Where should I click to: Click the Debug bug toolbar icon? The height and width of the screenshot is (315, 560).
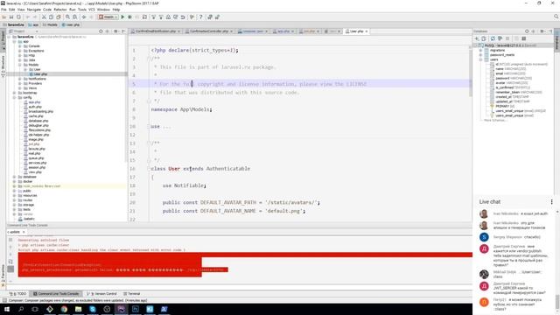tap(130, 17)
